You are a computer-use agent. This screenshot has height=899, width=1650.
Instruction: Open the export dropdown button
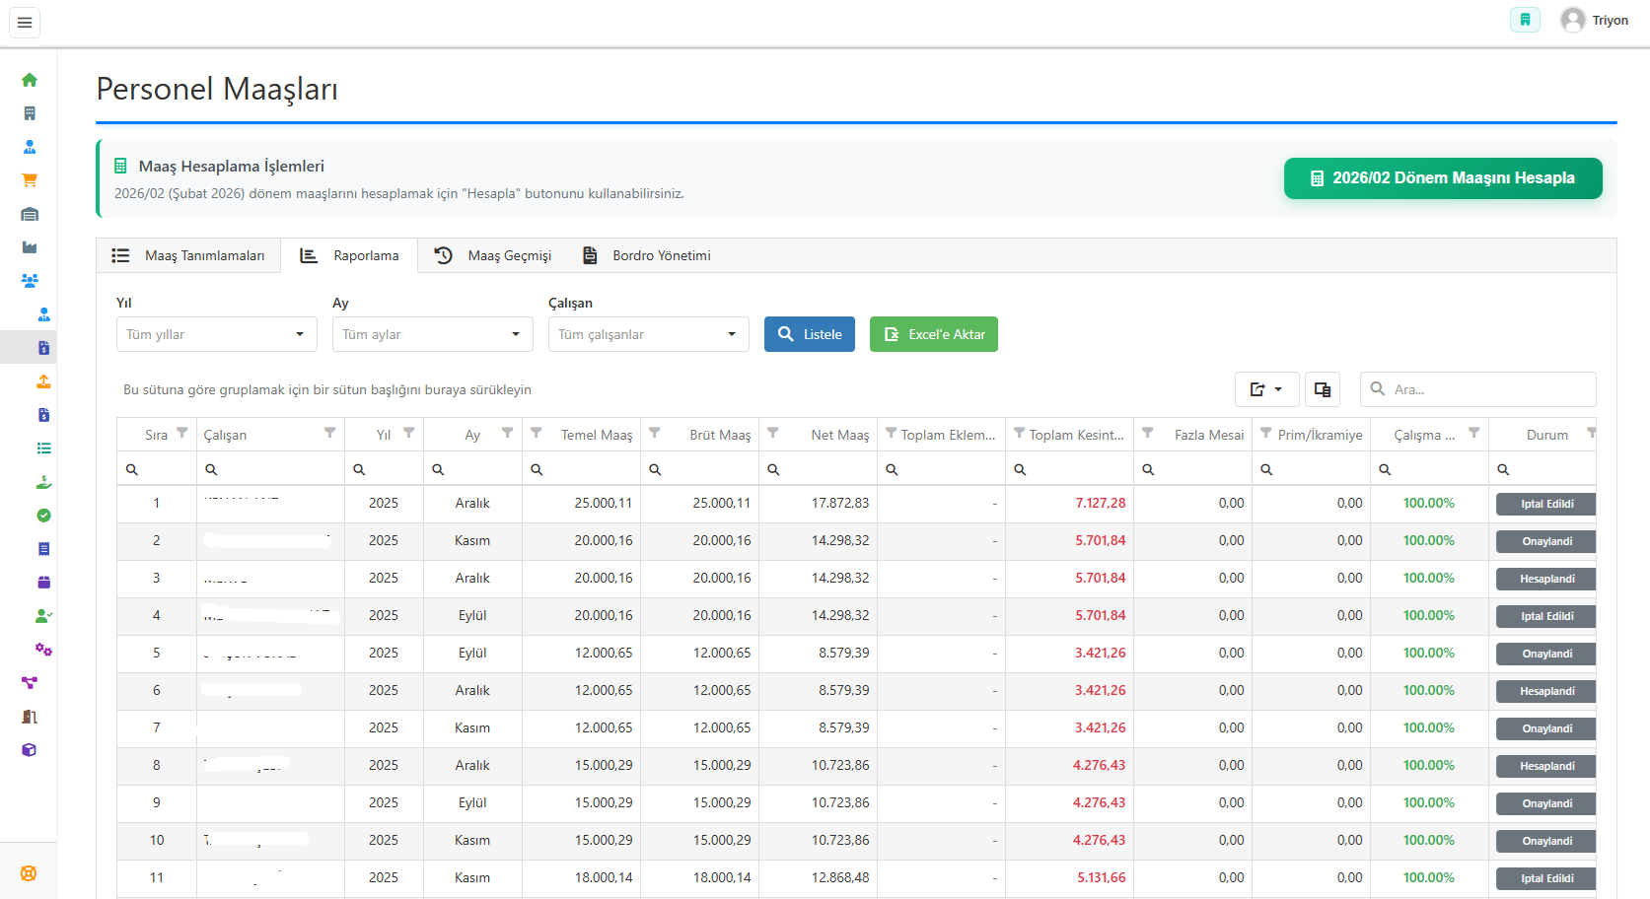(1265, 389)
